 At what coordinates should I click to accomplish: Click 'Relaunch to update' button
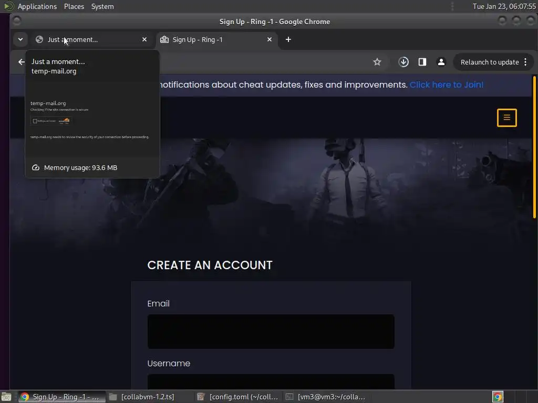coord(489,62)
